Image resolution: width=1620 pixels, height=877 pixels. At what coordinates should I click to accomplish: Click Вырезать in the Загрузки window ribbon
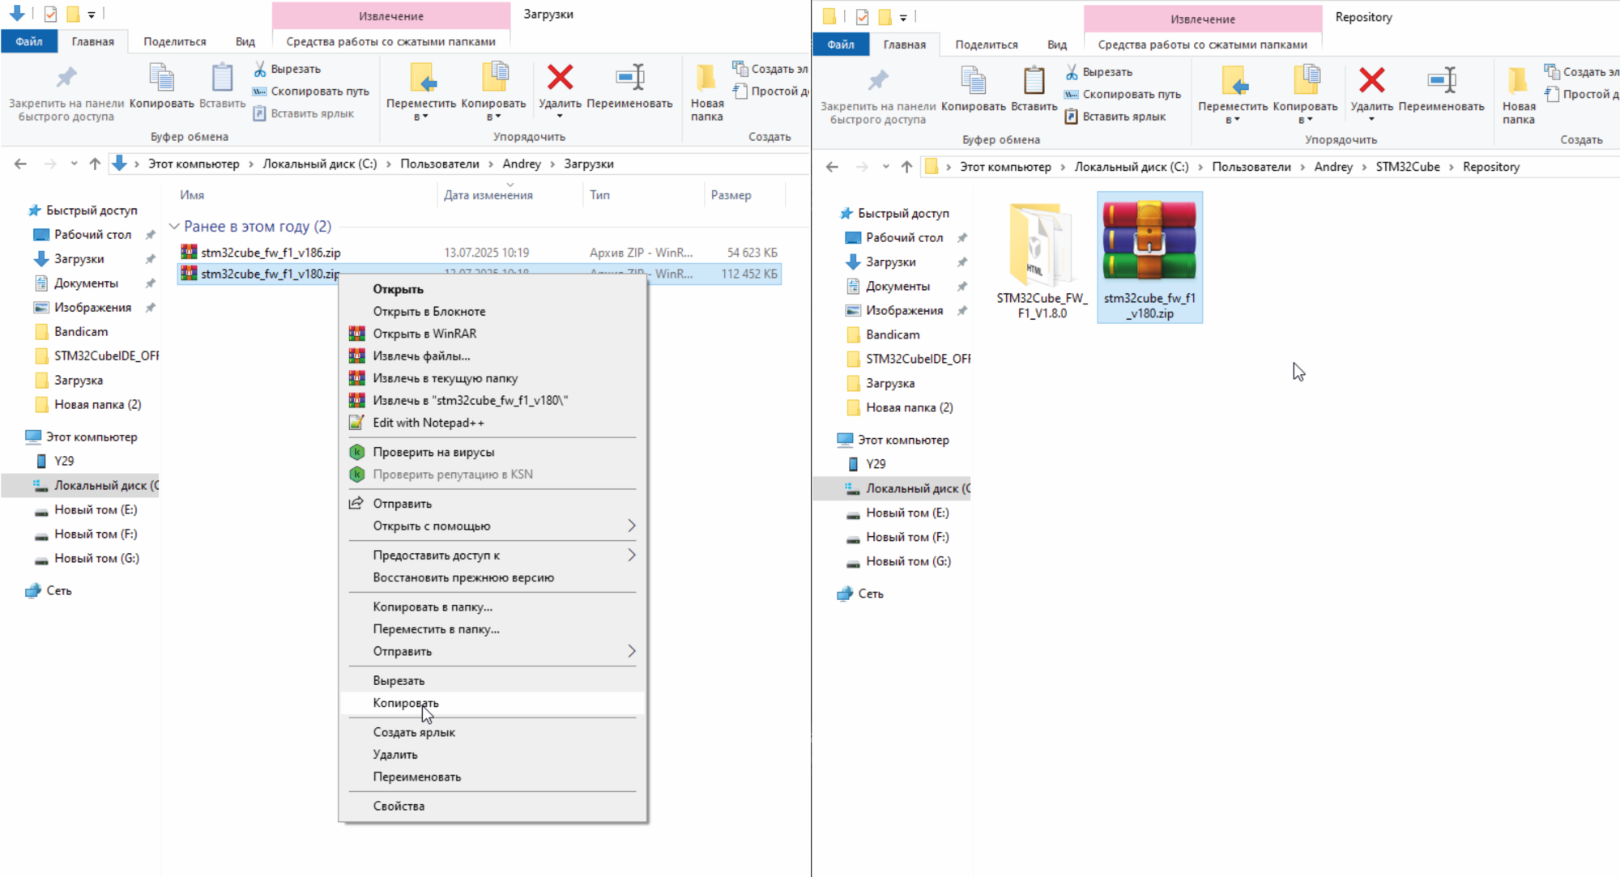pyautogui.click(x=288, y=69)
